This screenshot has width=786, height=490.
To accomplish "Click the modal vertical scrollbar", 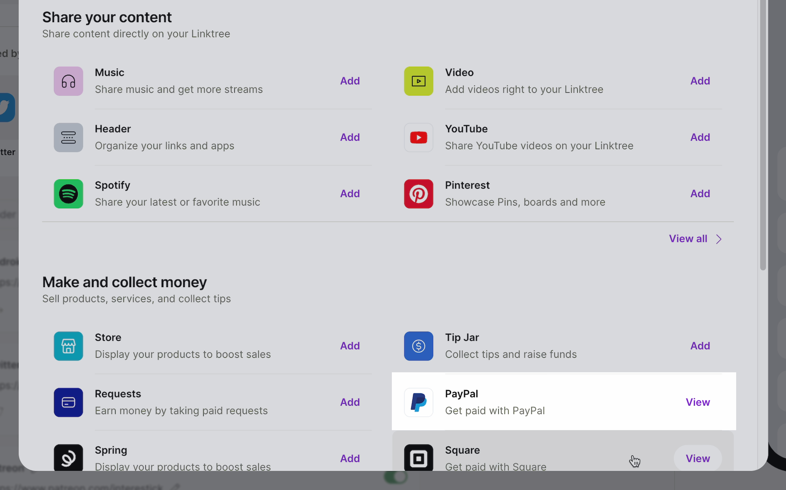I will click(x=763, y=134).
